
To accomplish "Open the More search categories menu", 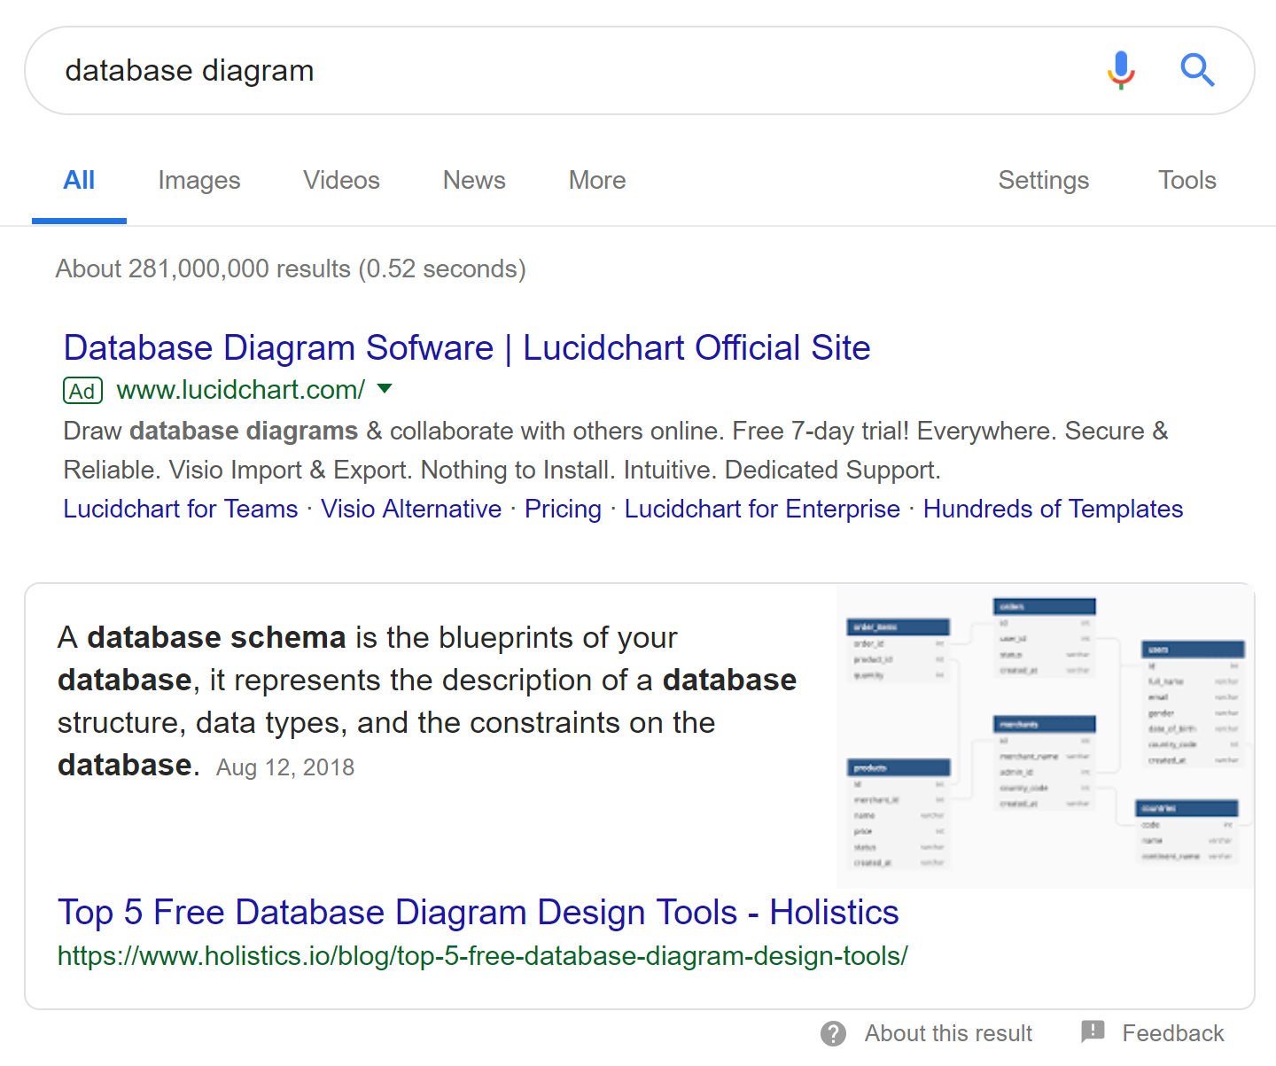I will pyautogui.click(x=596, y=181).
